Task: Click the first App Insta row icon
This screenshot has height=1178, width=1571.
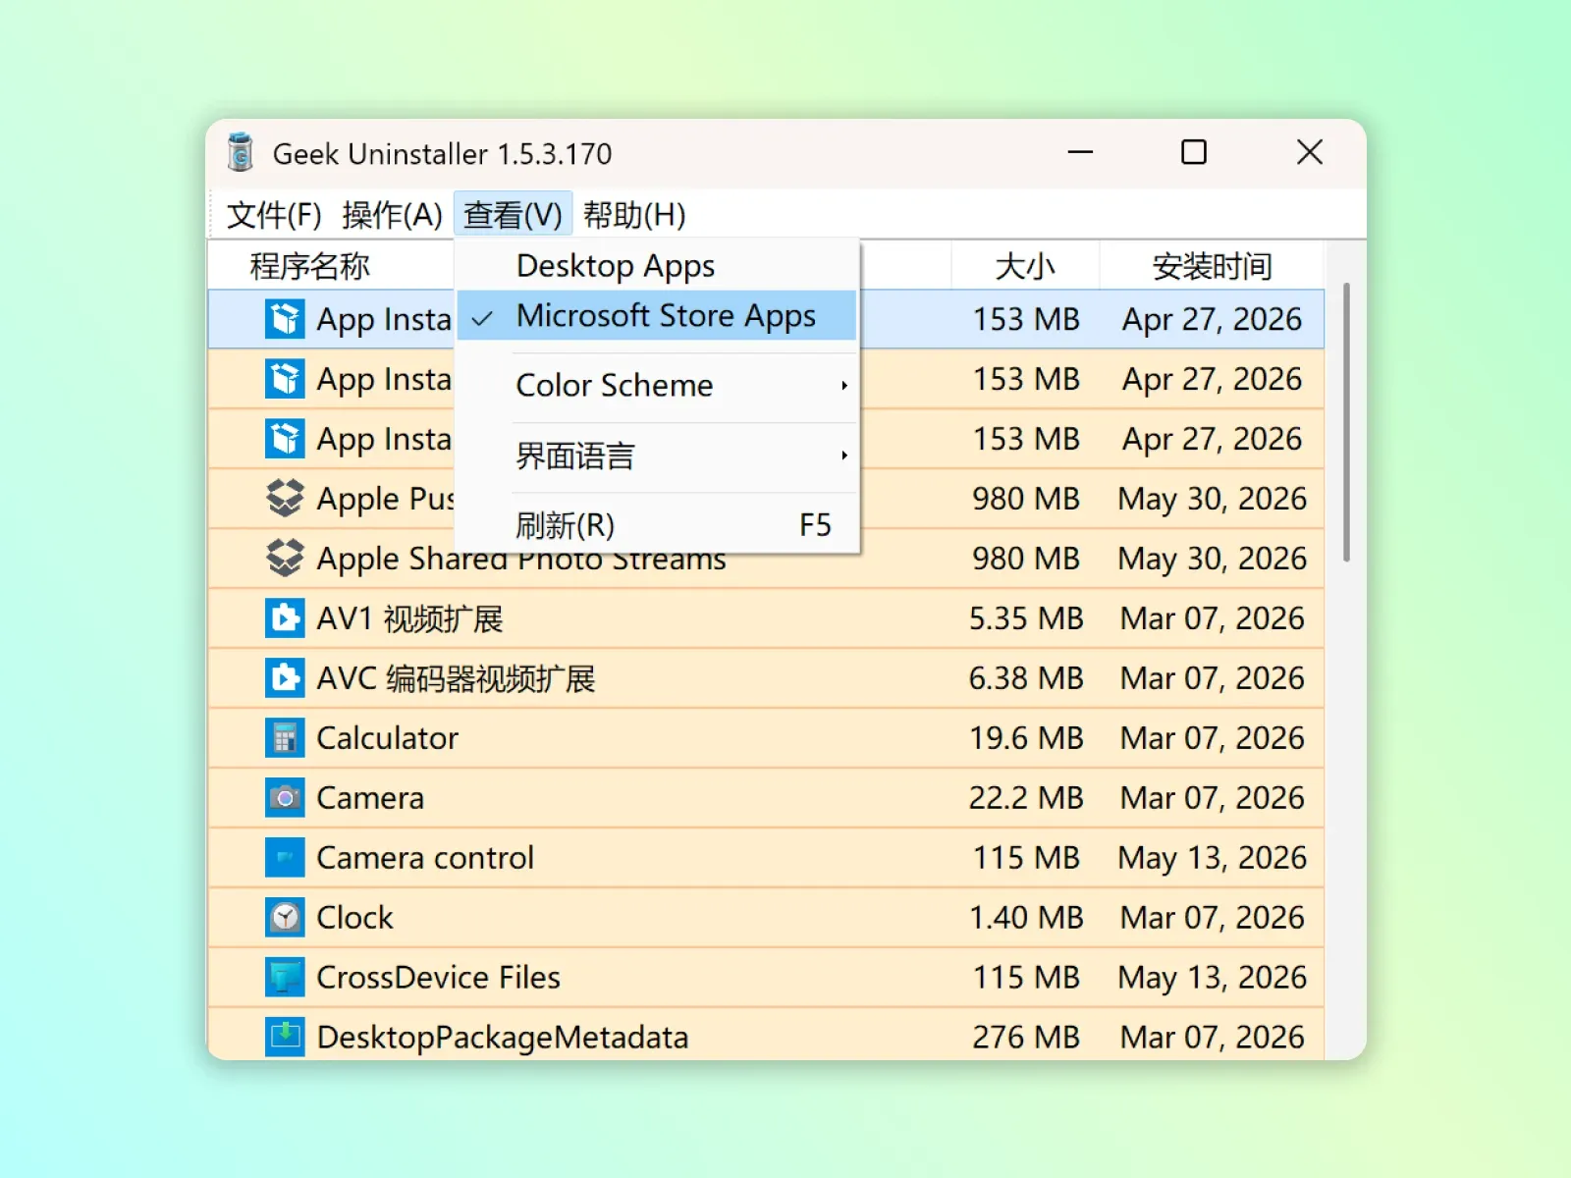Action: point(285,319)
